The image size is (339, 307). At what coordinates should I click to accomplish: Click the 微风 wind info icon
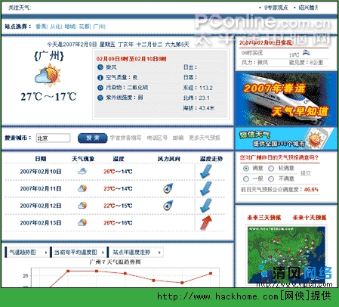point(100,67)
